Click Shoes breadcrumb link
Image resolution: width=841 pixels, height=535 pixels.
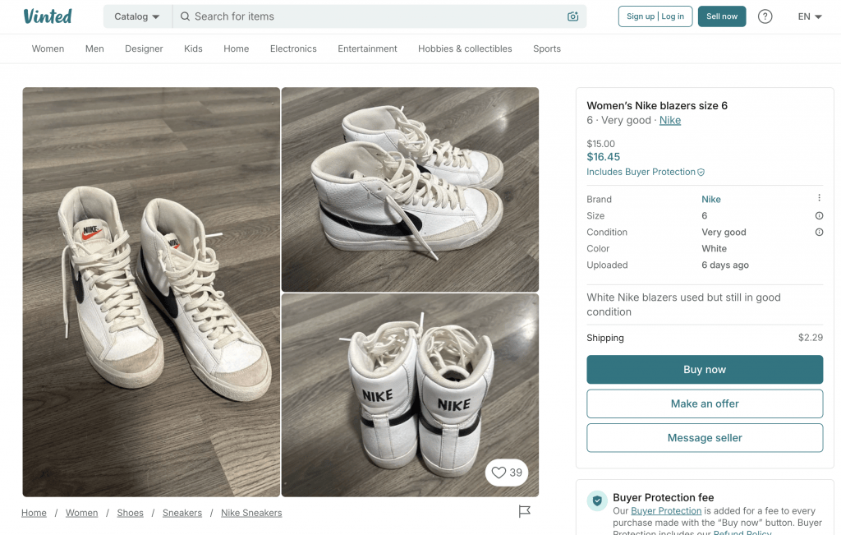131,513
